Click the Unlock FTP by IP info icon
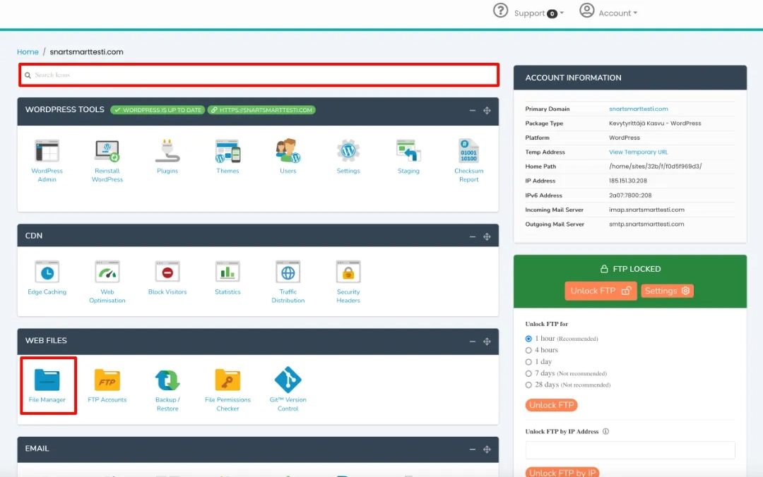Image resolution: width=763 pixels, height=477 pixels. 606,431
